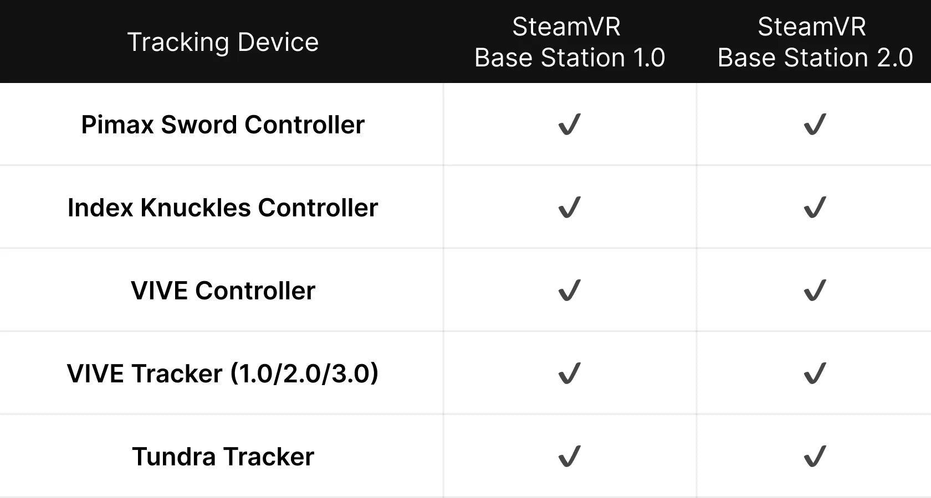
Task: Click VIVE Tracker Base Station 2.0 checkmark
Action: point(815,373)
